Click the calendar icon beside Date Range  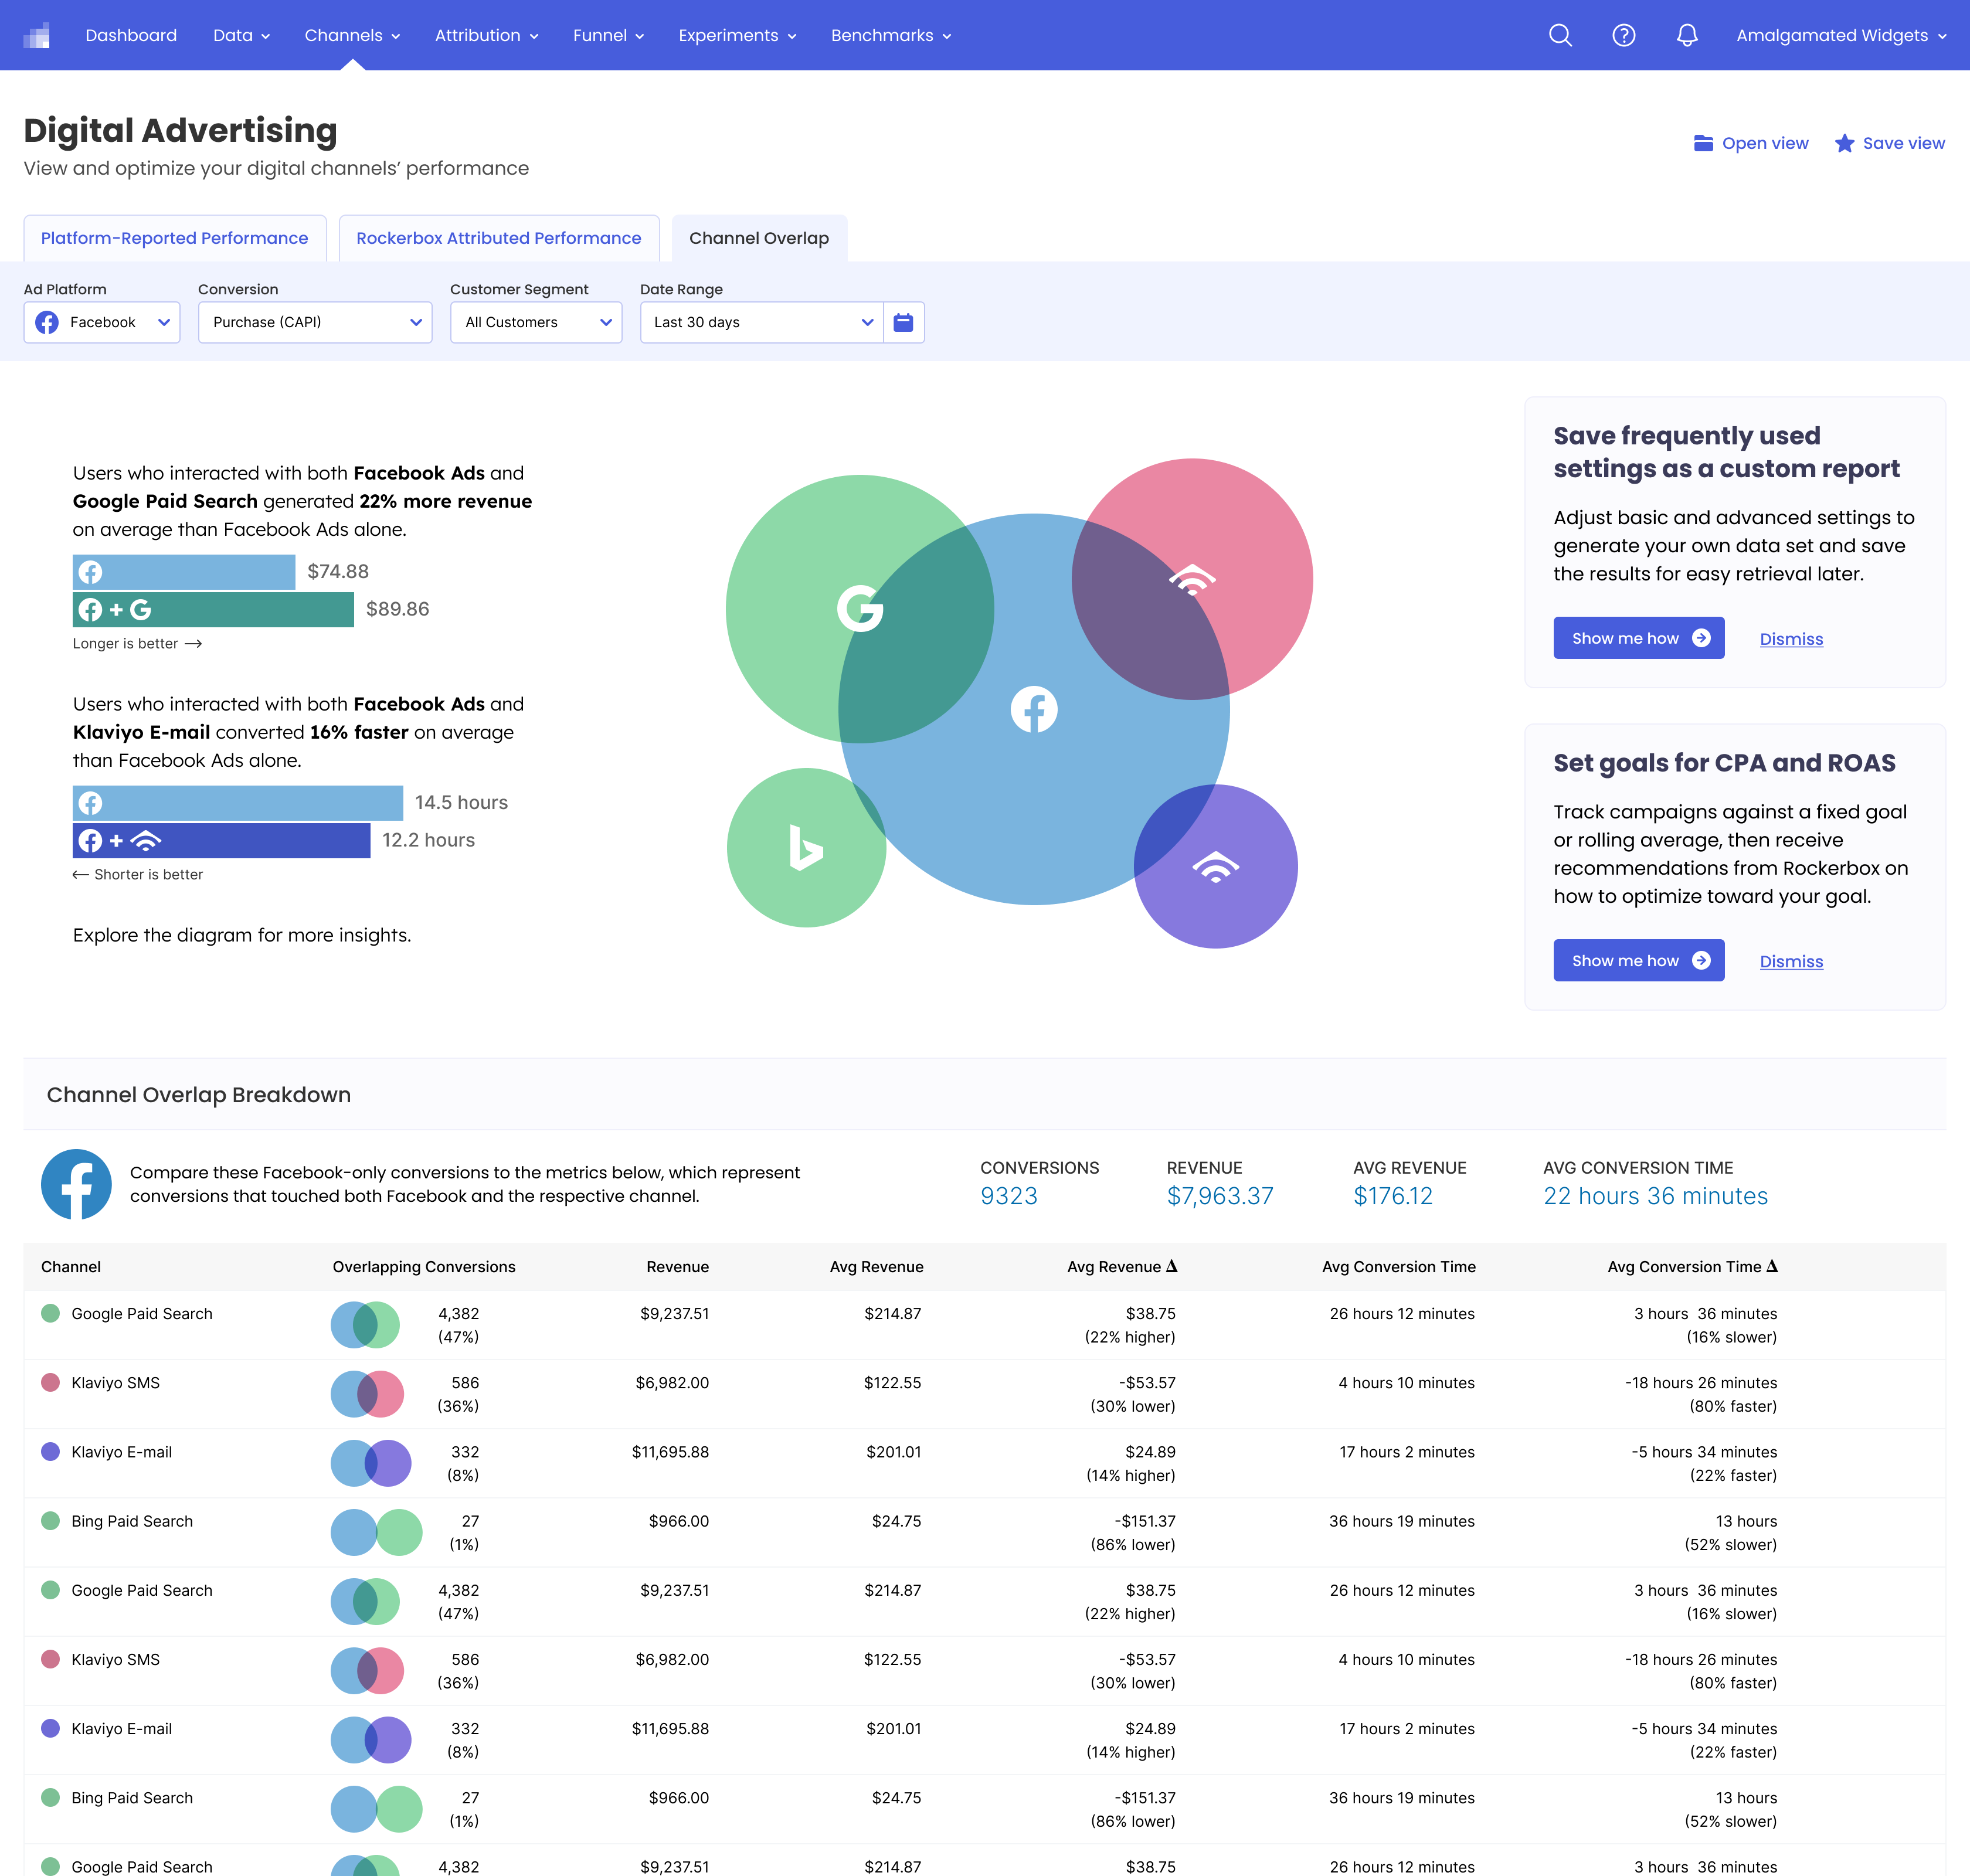point(903,322)
